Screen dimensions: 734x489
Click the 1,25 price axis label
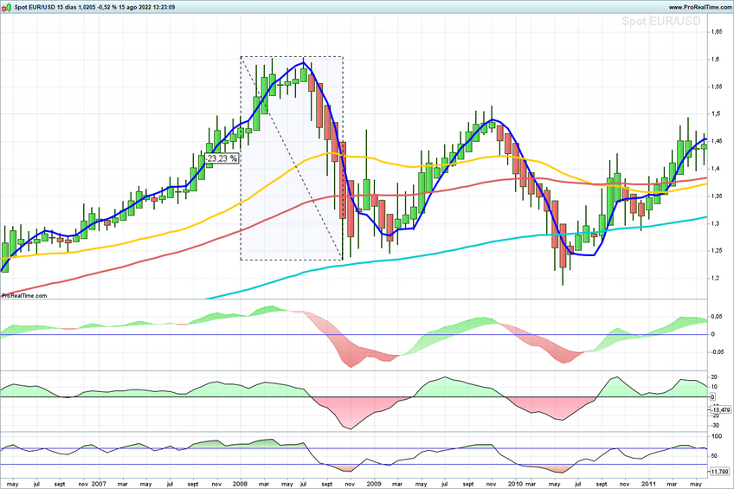click(716, 250)
